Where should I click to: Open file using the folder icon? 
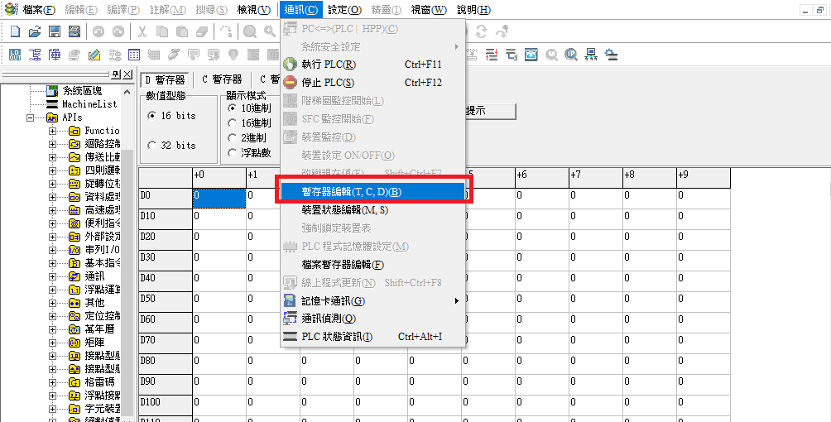coord(34,31)
